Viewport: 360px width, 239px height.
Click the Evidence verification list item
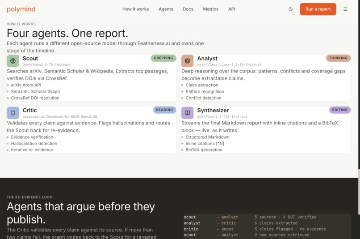(32, 137)
